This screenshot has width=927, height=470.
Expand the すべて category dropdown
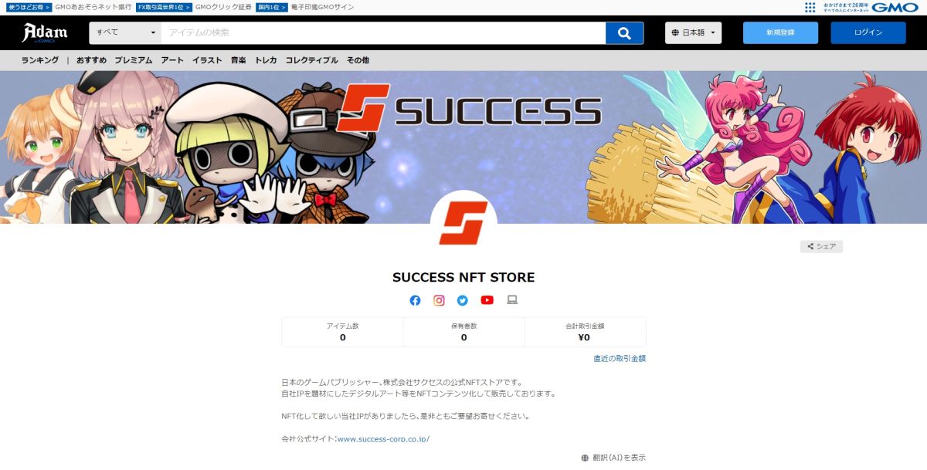pos(125,33)
